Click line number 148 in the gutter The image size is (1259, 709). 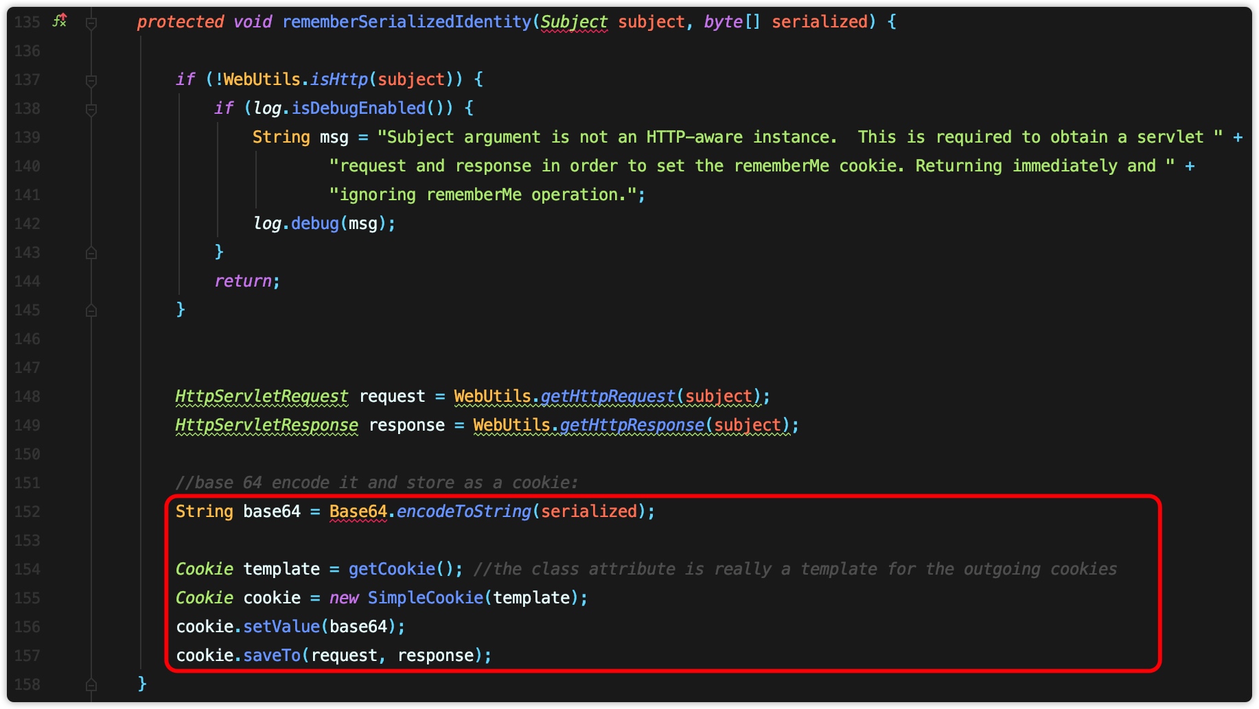coord(27,396)
